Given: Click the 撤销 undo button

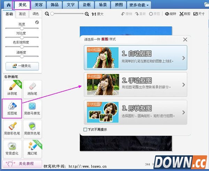Looking at the screenshot, I should coord(126,14).
